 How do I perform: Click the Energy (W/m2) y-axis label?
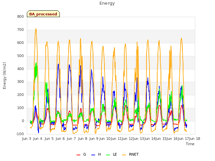coord(4,75)
